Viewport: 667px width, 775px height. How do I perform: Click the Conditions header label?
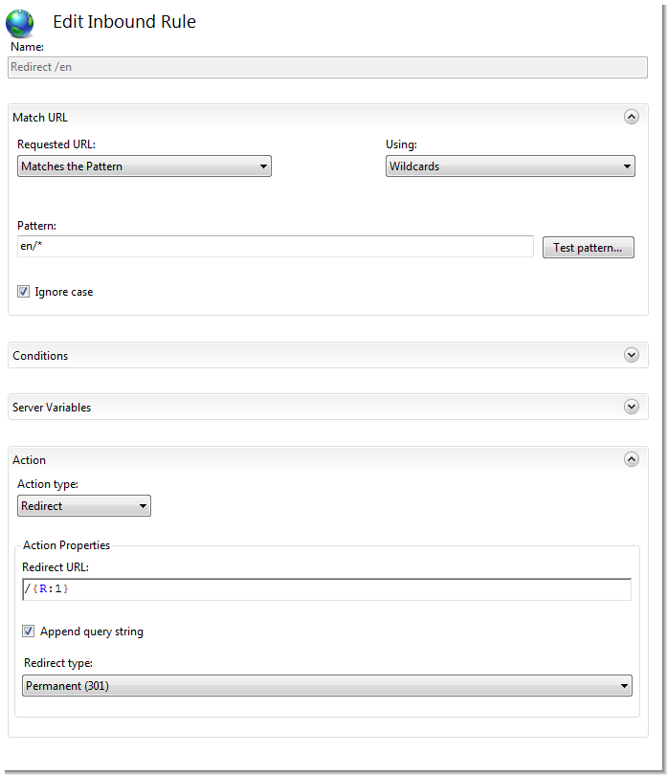40,356
